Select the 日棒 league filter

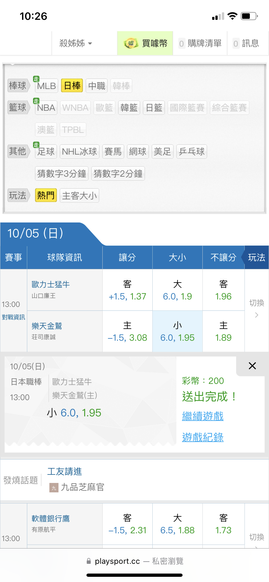tap(72, 86)
